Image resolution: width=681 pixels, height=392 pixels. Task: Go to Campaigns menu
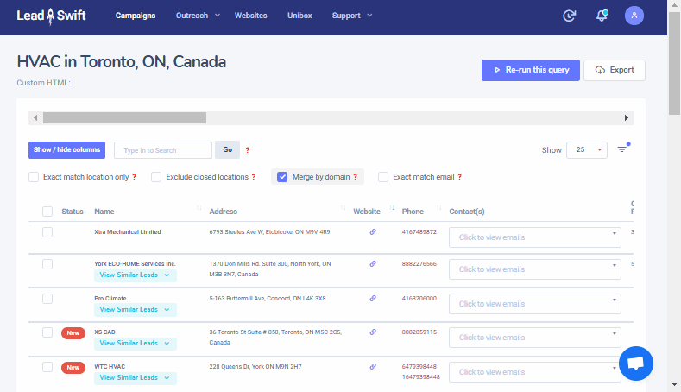click(136, 16)
